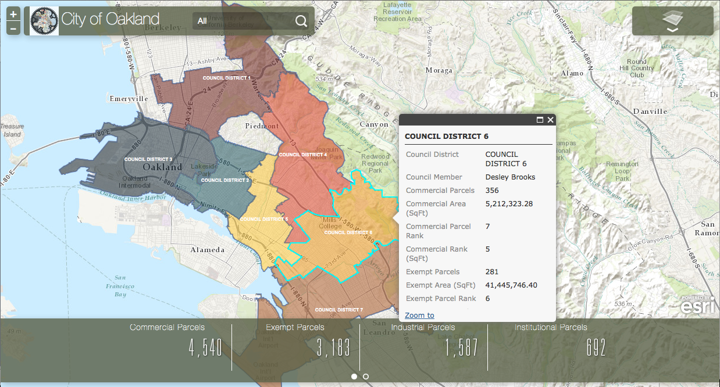
Task: Select Council District 3 on map
Action: 148,159
